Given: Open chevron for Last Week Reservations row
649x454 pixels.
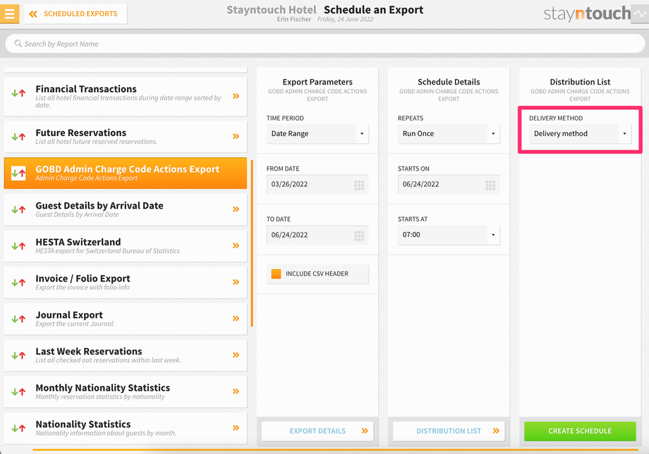Looking at the screenshot, I should point(236,355).
